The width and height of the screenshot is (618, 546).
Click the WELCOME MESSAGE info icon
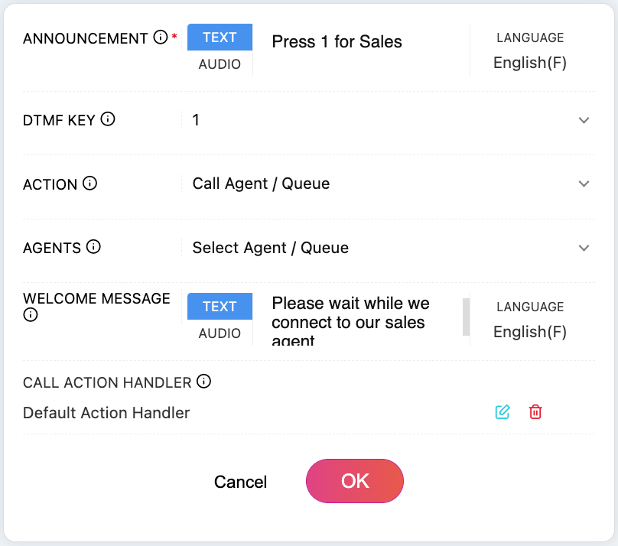[x=31, y=314]
